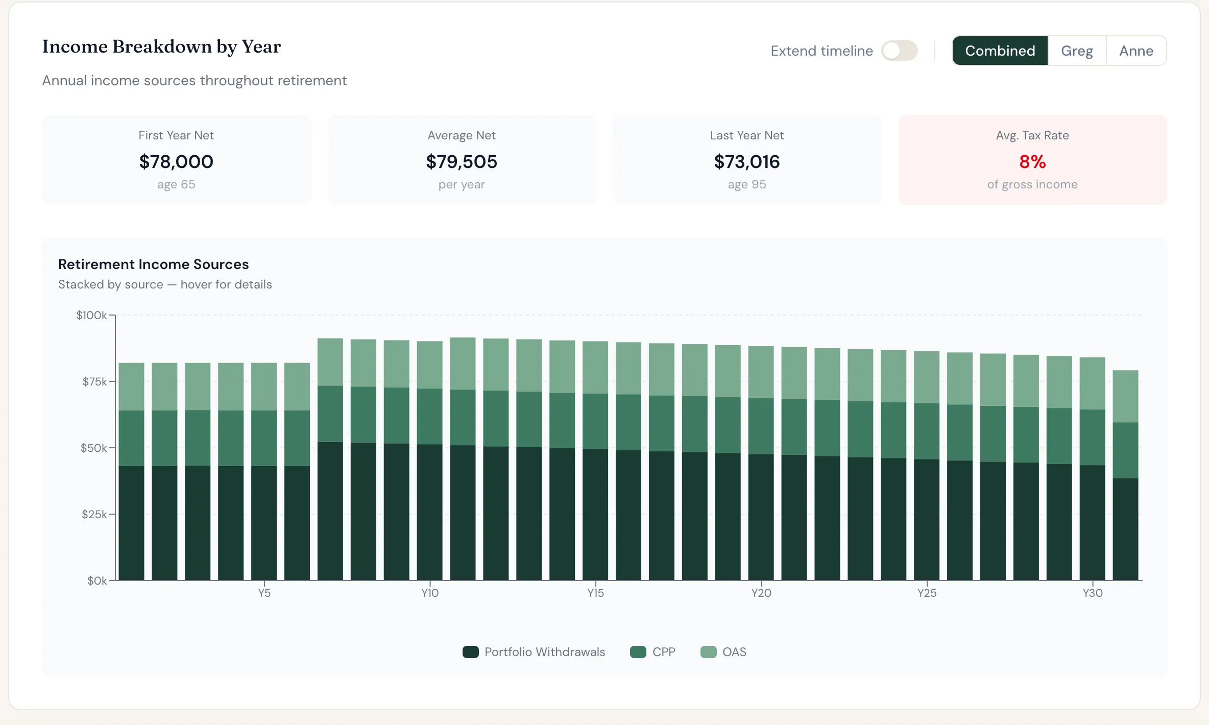Click the $100k axis label
This screenshot has height=725, width=1209.
tap(91, 316)
